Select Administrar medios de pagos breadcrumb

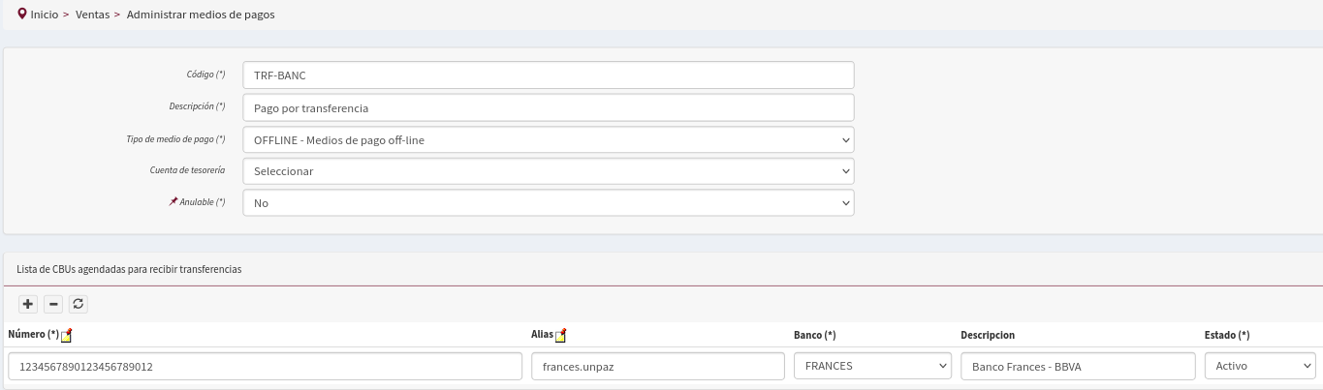[201, 15]
